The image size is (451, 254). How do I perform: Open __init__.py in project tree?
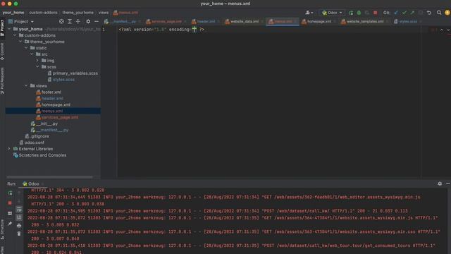(47, 124)
